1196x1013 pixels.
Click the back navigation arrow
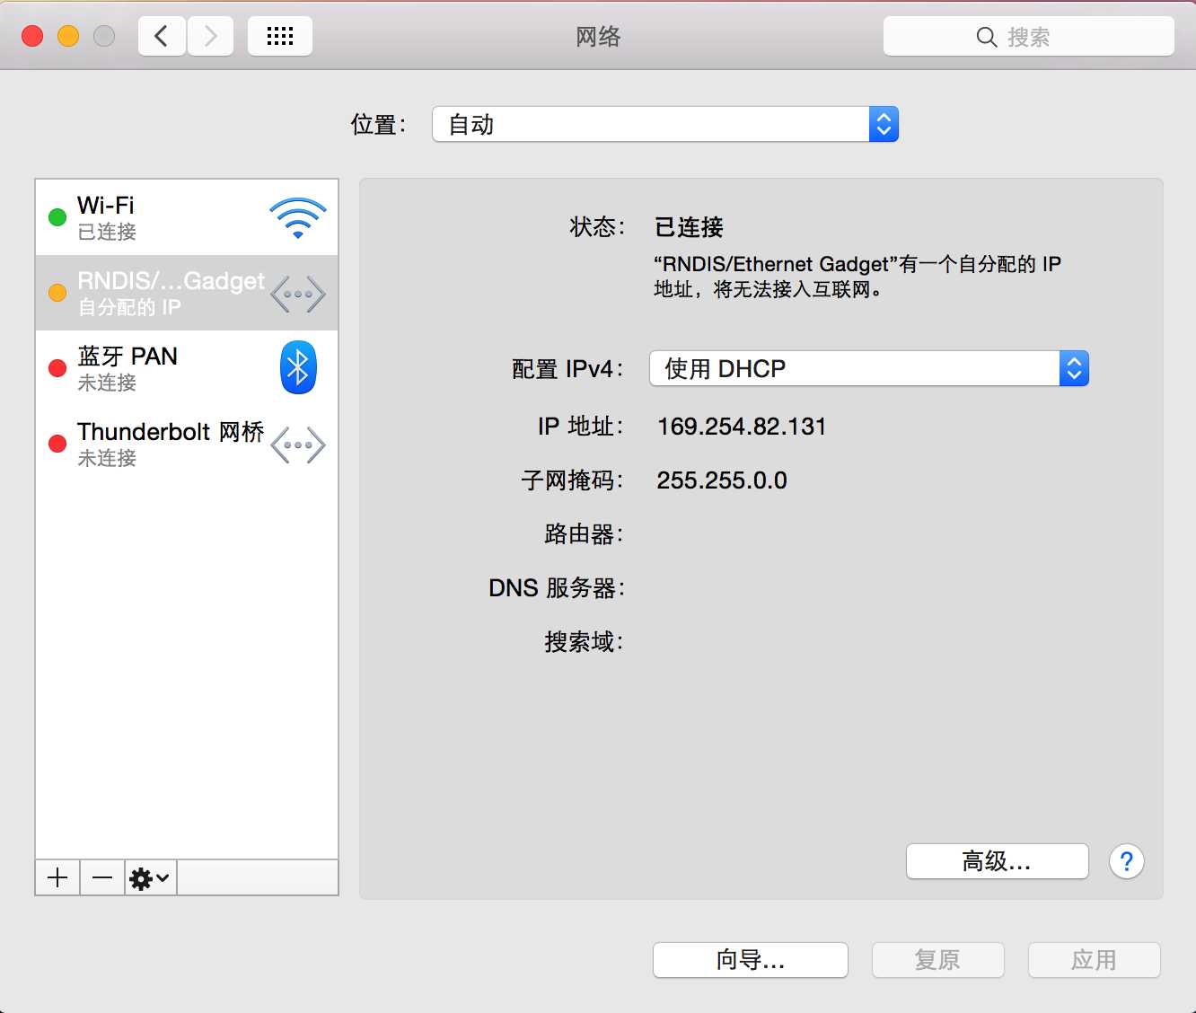(162, 36)
